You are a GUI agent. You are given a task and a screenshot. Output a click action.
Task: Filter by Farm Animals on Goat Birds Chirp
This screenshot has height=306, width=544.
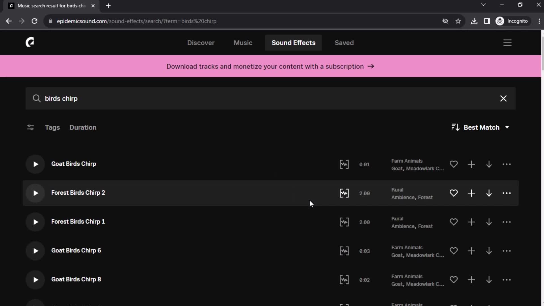[x=407, y=161]
